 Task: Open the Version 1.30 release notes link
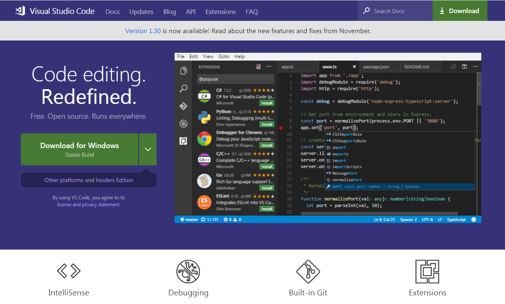pos(143,31)
